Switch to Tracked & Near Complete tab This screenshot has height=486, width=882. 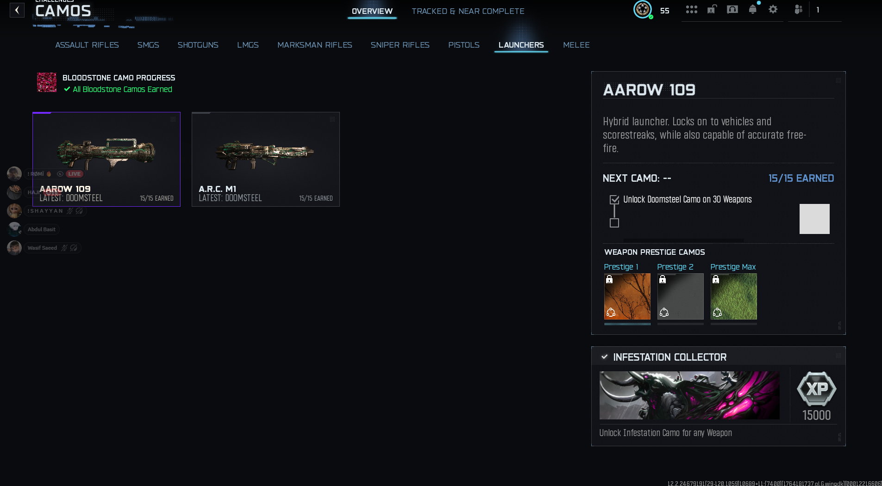coord(468,11)
